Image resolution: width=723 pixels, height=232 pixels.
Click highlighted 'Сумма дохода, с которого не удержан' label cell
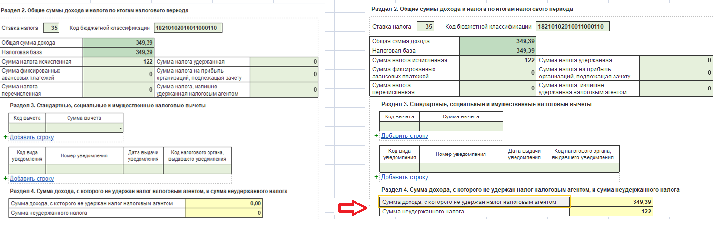474,202
